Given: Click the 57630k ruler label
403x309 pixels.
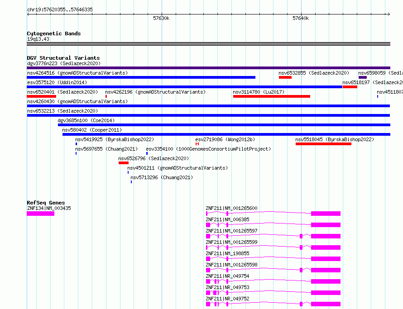Looking at the screenshot, I should [x=161, y=18].
